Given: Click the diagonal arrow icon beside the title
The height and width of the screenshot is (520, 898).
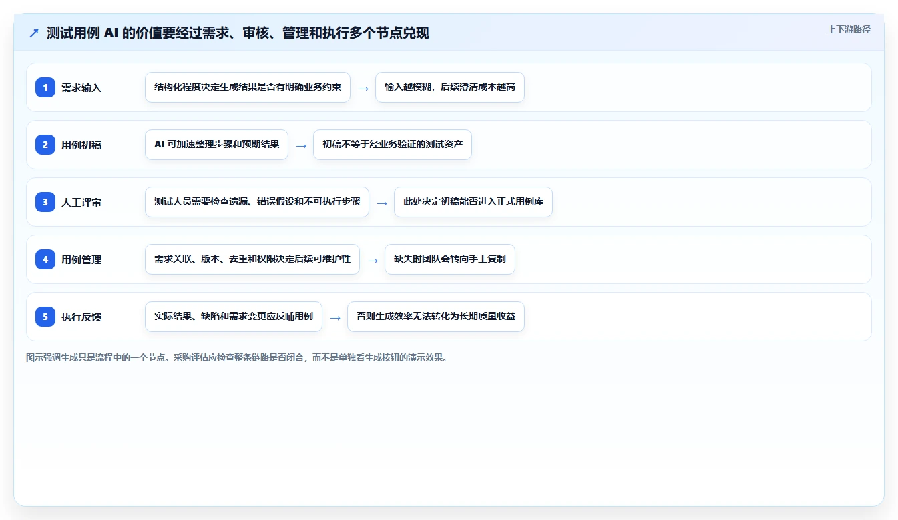Looking at the screenshot, I should 34,33.
